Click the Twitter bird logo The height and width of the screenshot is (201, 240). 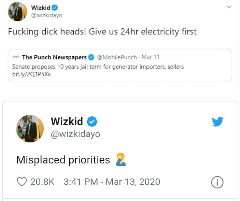tap(218, 122)
